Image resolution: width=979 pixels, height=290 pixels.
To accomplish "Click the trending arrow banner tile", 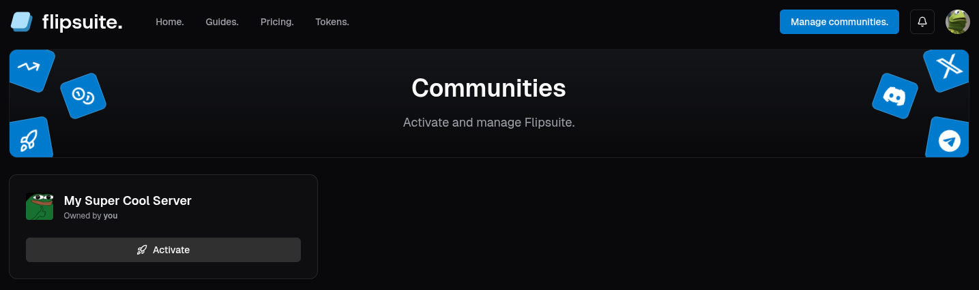I will coord(30,69).
